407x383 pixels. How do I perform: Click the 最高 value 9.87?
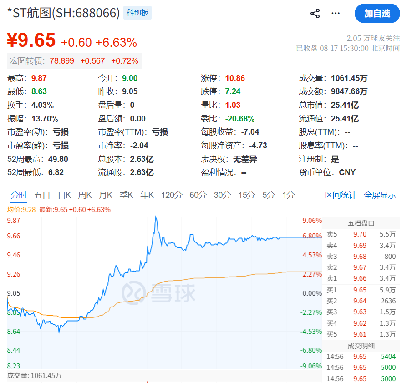(x=39, y=78)
